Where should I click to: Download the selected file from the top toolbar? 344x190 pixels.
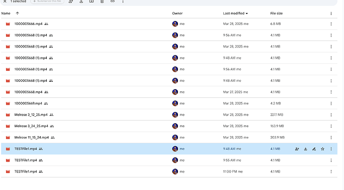tap(81, 1)
